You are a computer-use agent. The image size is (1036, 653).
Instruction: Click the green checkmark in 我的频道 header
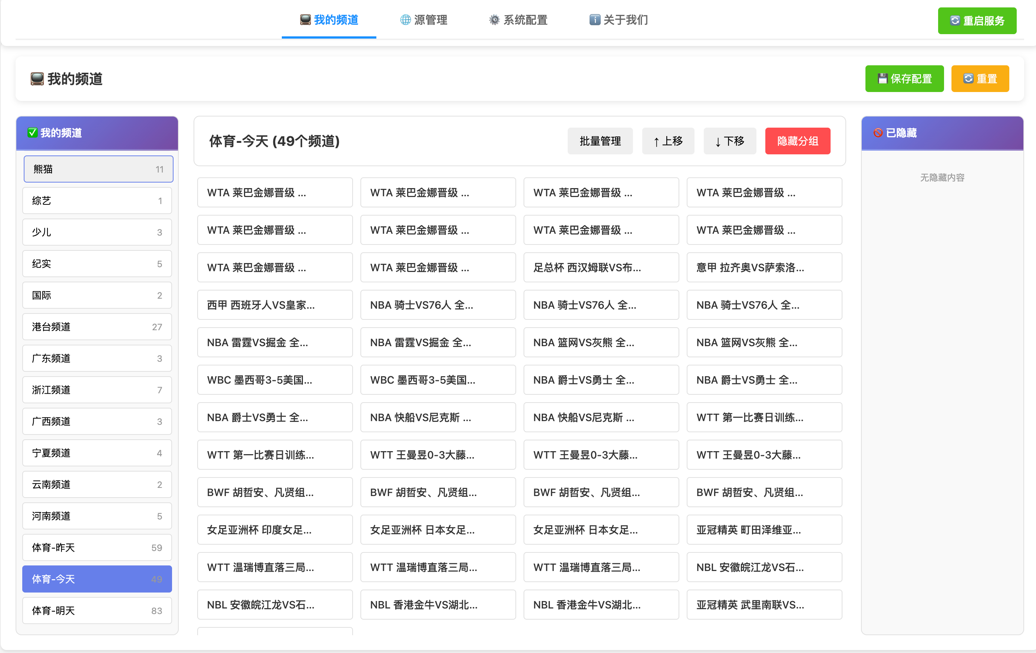[x=33, y=132]
